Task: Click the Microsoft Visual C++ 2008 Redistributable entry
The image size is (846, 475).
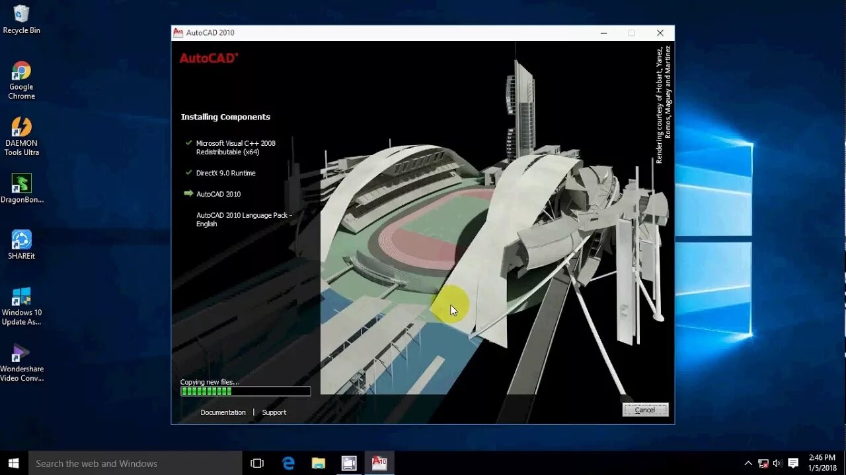Action: [235, 147]
